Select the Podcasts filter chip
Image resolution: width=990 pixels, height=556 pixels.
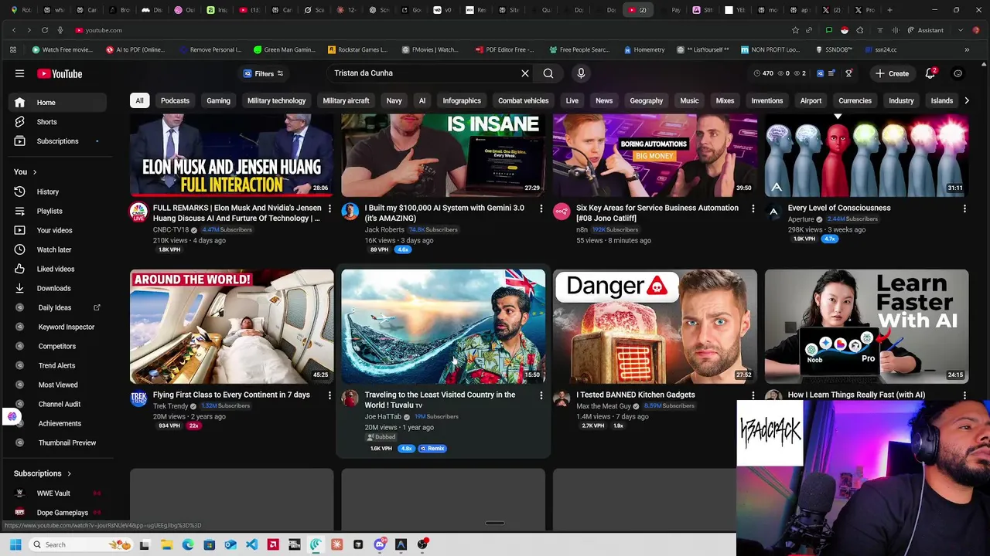coord(175,100)
